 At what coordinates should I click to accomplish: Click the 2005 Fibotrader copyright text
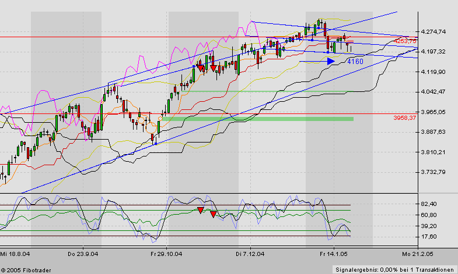(26, 271)
